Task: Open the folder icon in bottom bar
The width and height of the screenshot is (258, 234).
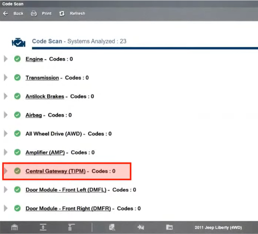Action: [169, 227]
